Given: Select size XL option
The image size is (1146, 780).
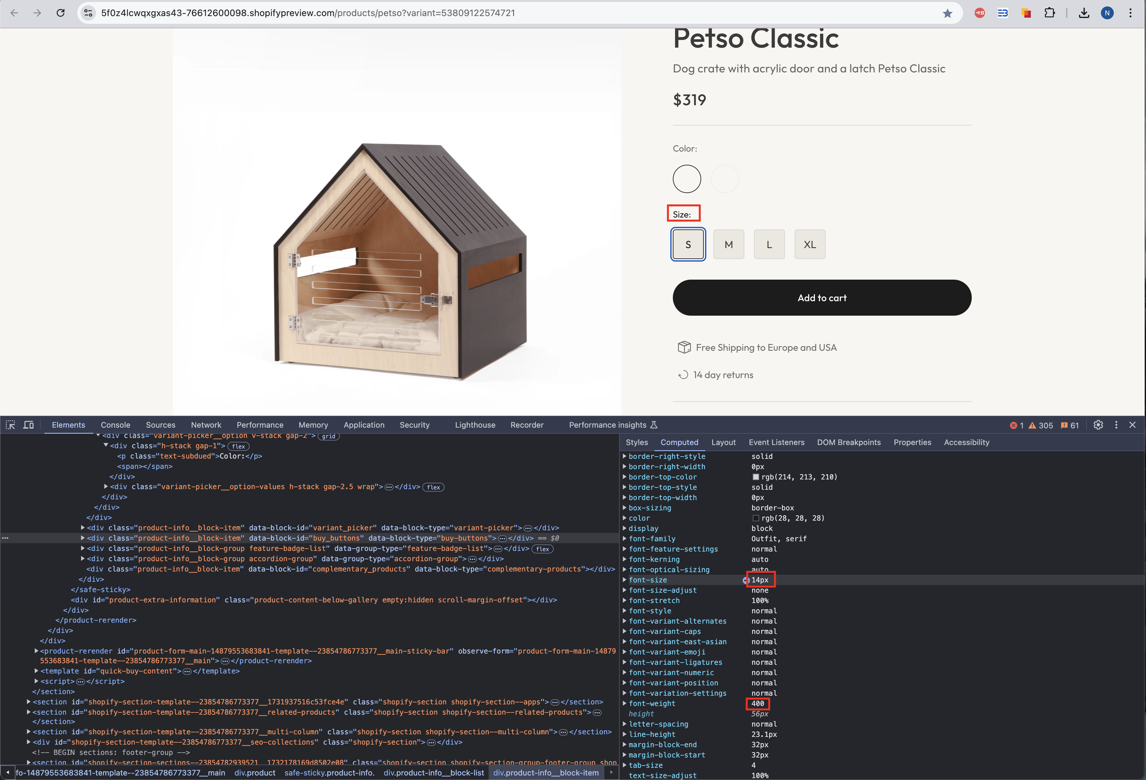Looking at the screenshot, I should click(x=809, y=245).
